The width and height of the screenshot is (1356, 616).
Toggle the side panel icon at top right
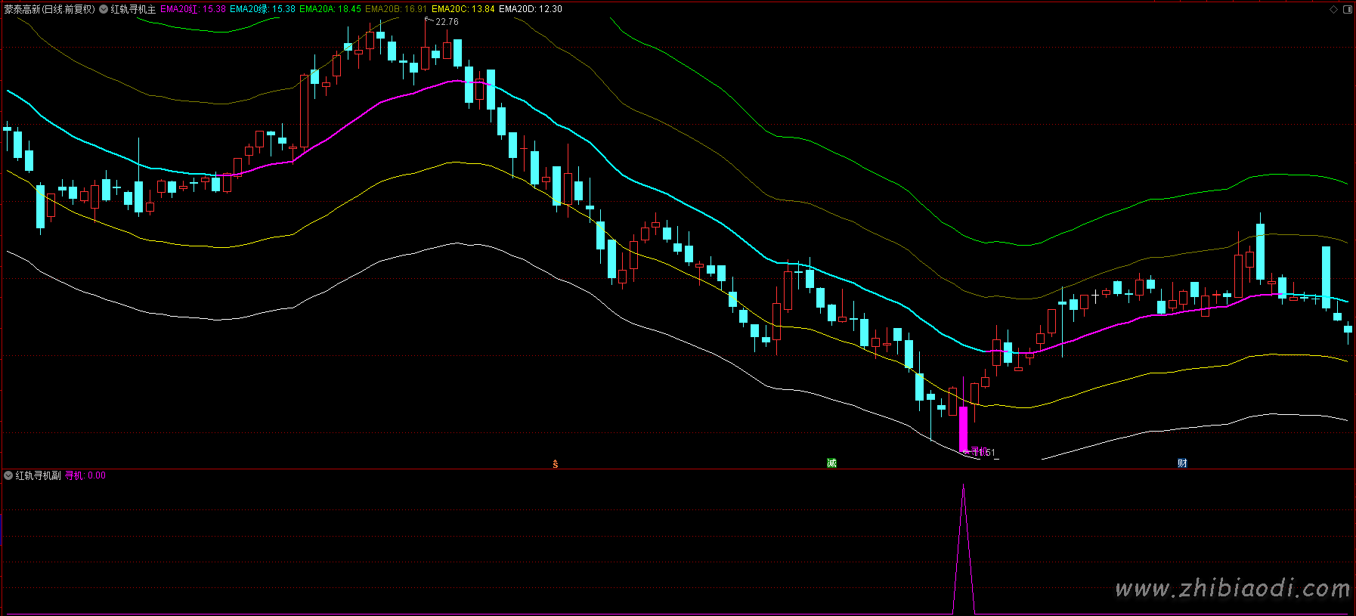coord(1347,10)
